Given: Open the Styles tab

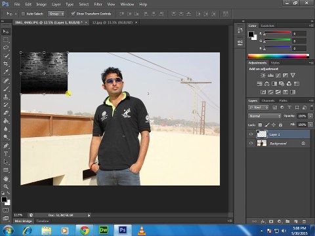Looking at the screenshot, I should pyautogui.click(x=275, y=63).
